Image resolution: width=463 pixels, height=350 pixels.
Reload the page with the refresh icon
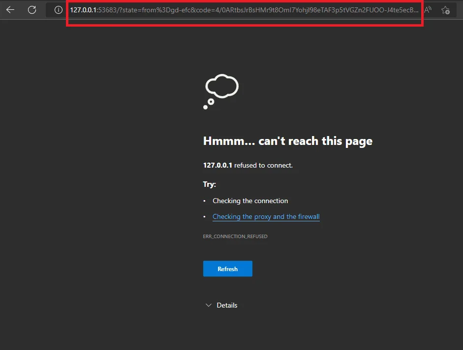[32, 10]
